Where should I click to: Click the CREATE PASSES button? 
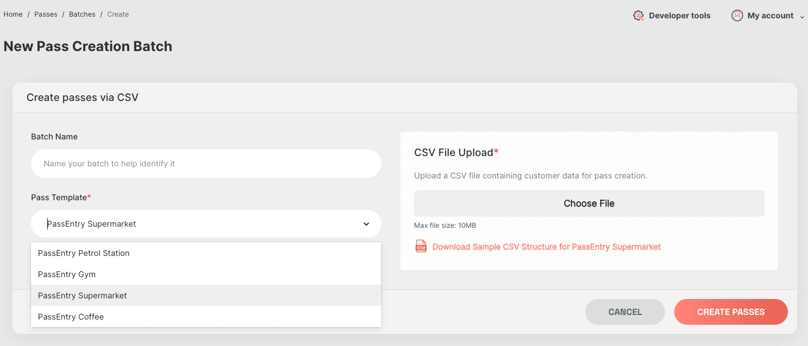pyautogui.click(x=731, y=312)
